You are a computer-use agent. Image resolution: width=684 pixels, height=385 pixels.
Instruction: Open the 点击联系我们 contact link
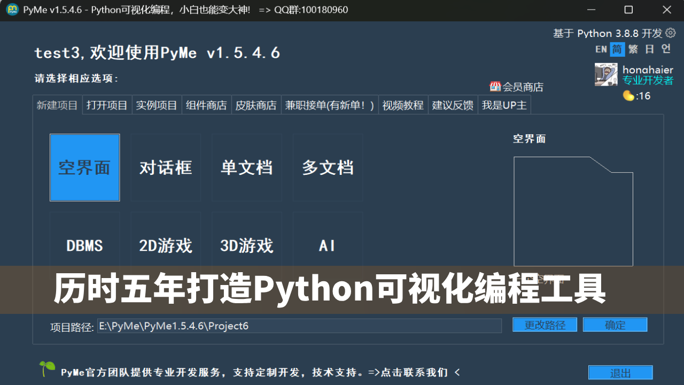pos(414,373)
